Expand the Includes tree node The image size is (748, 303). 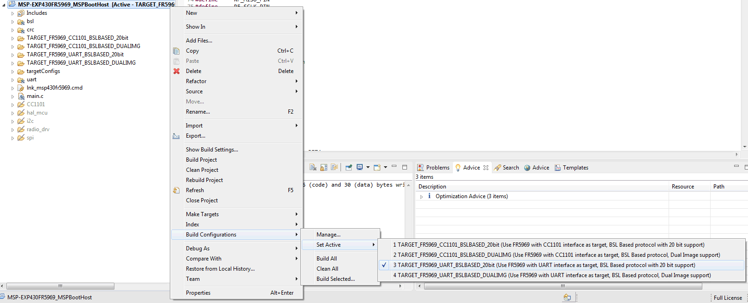click(12, 13)
